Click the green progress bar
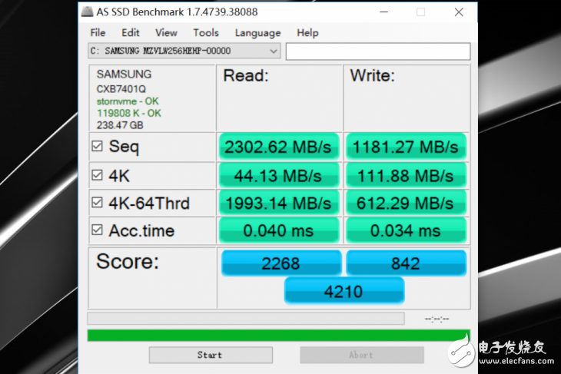 click(278, 335)
